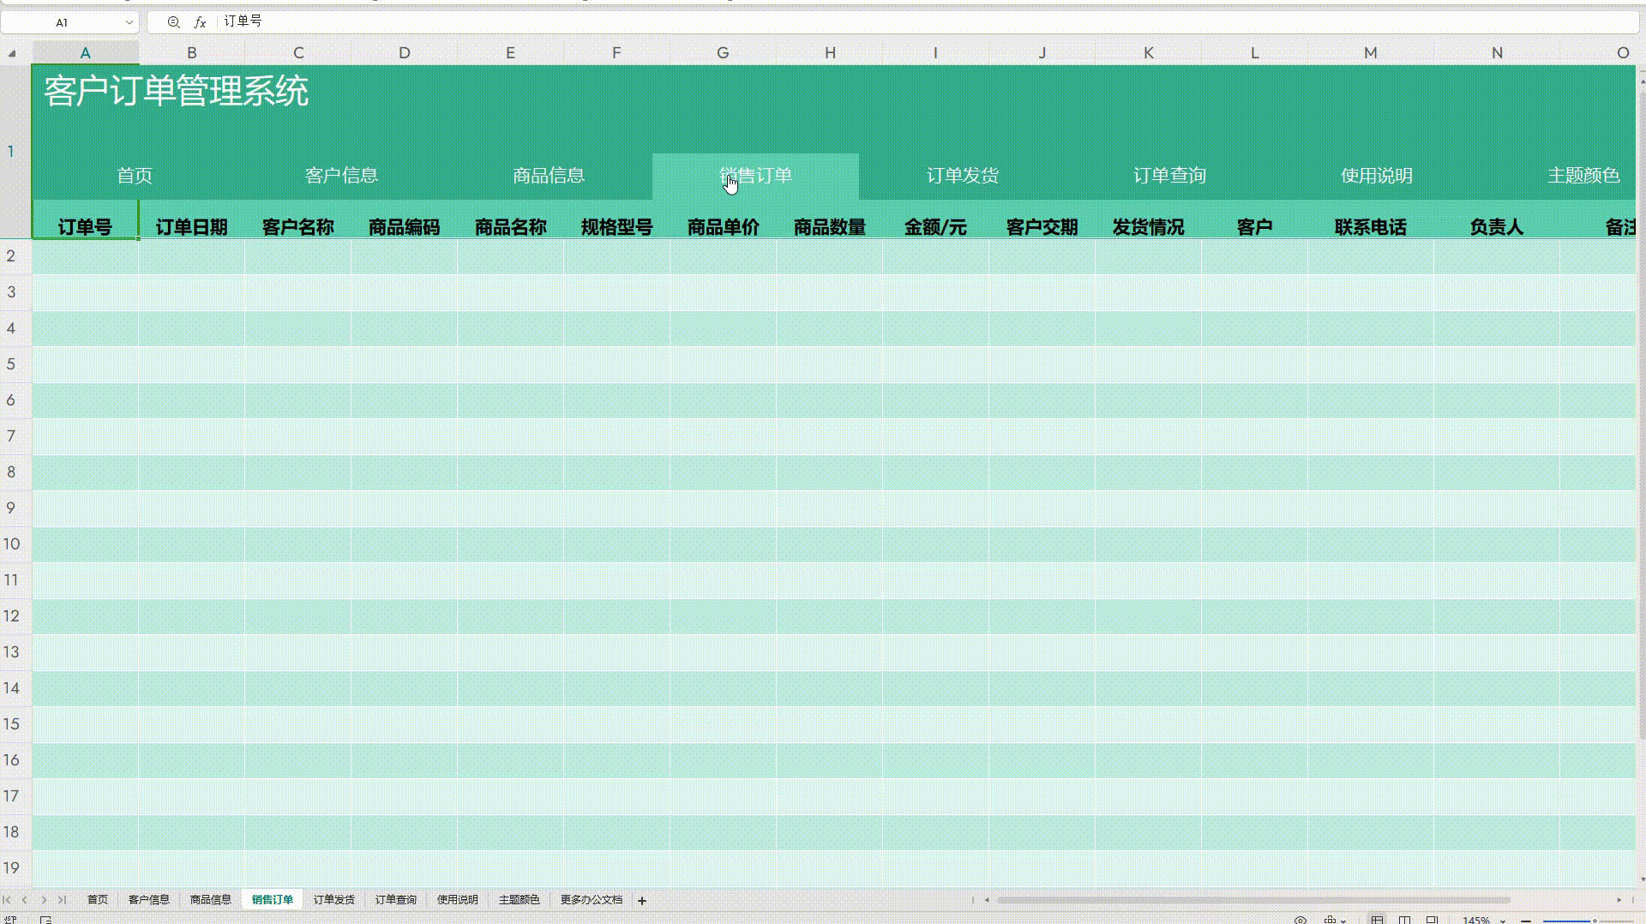Open the 客户信息 navigation button in header
Viewport: 1646px width, 924px height.
click(341, 176)
